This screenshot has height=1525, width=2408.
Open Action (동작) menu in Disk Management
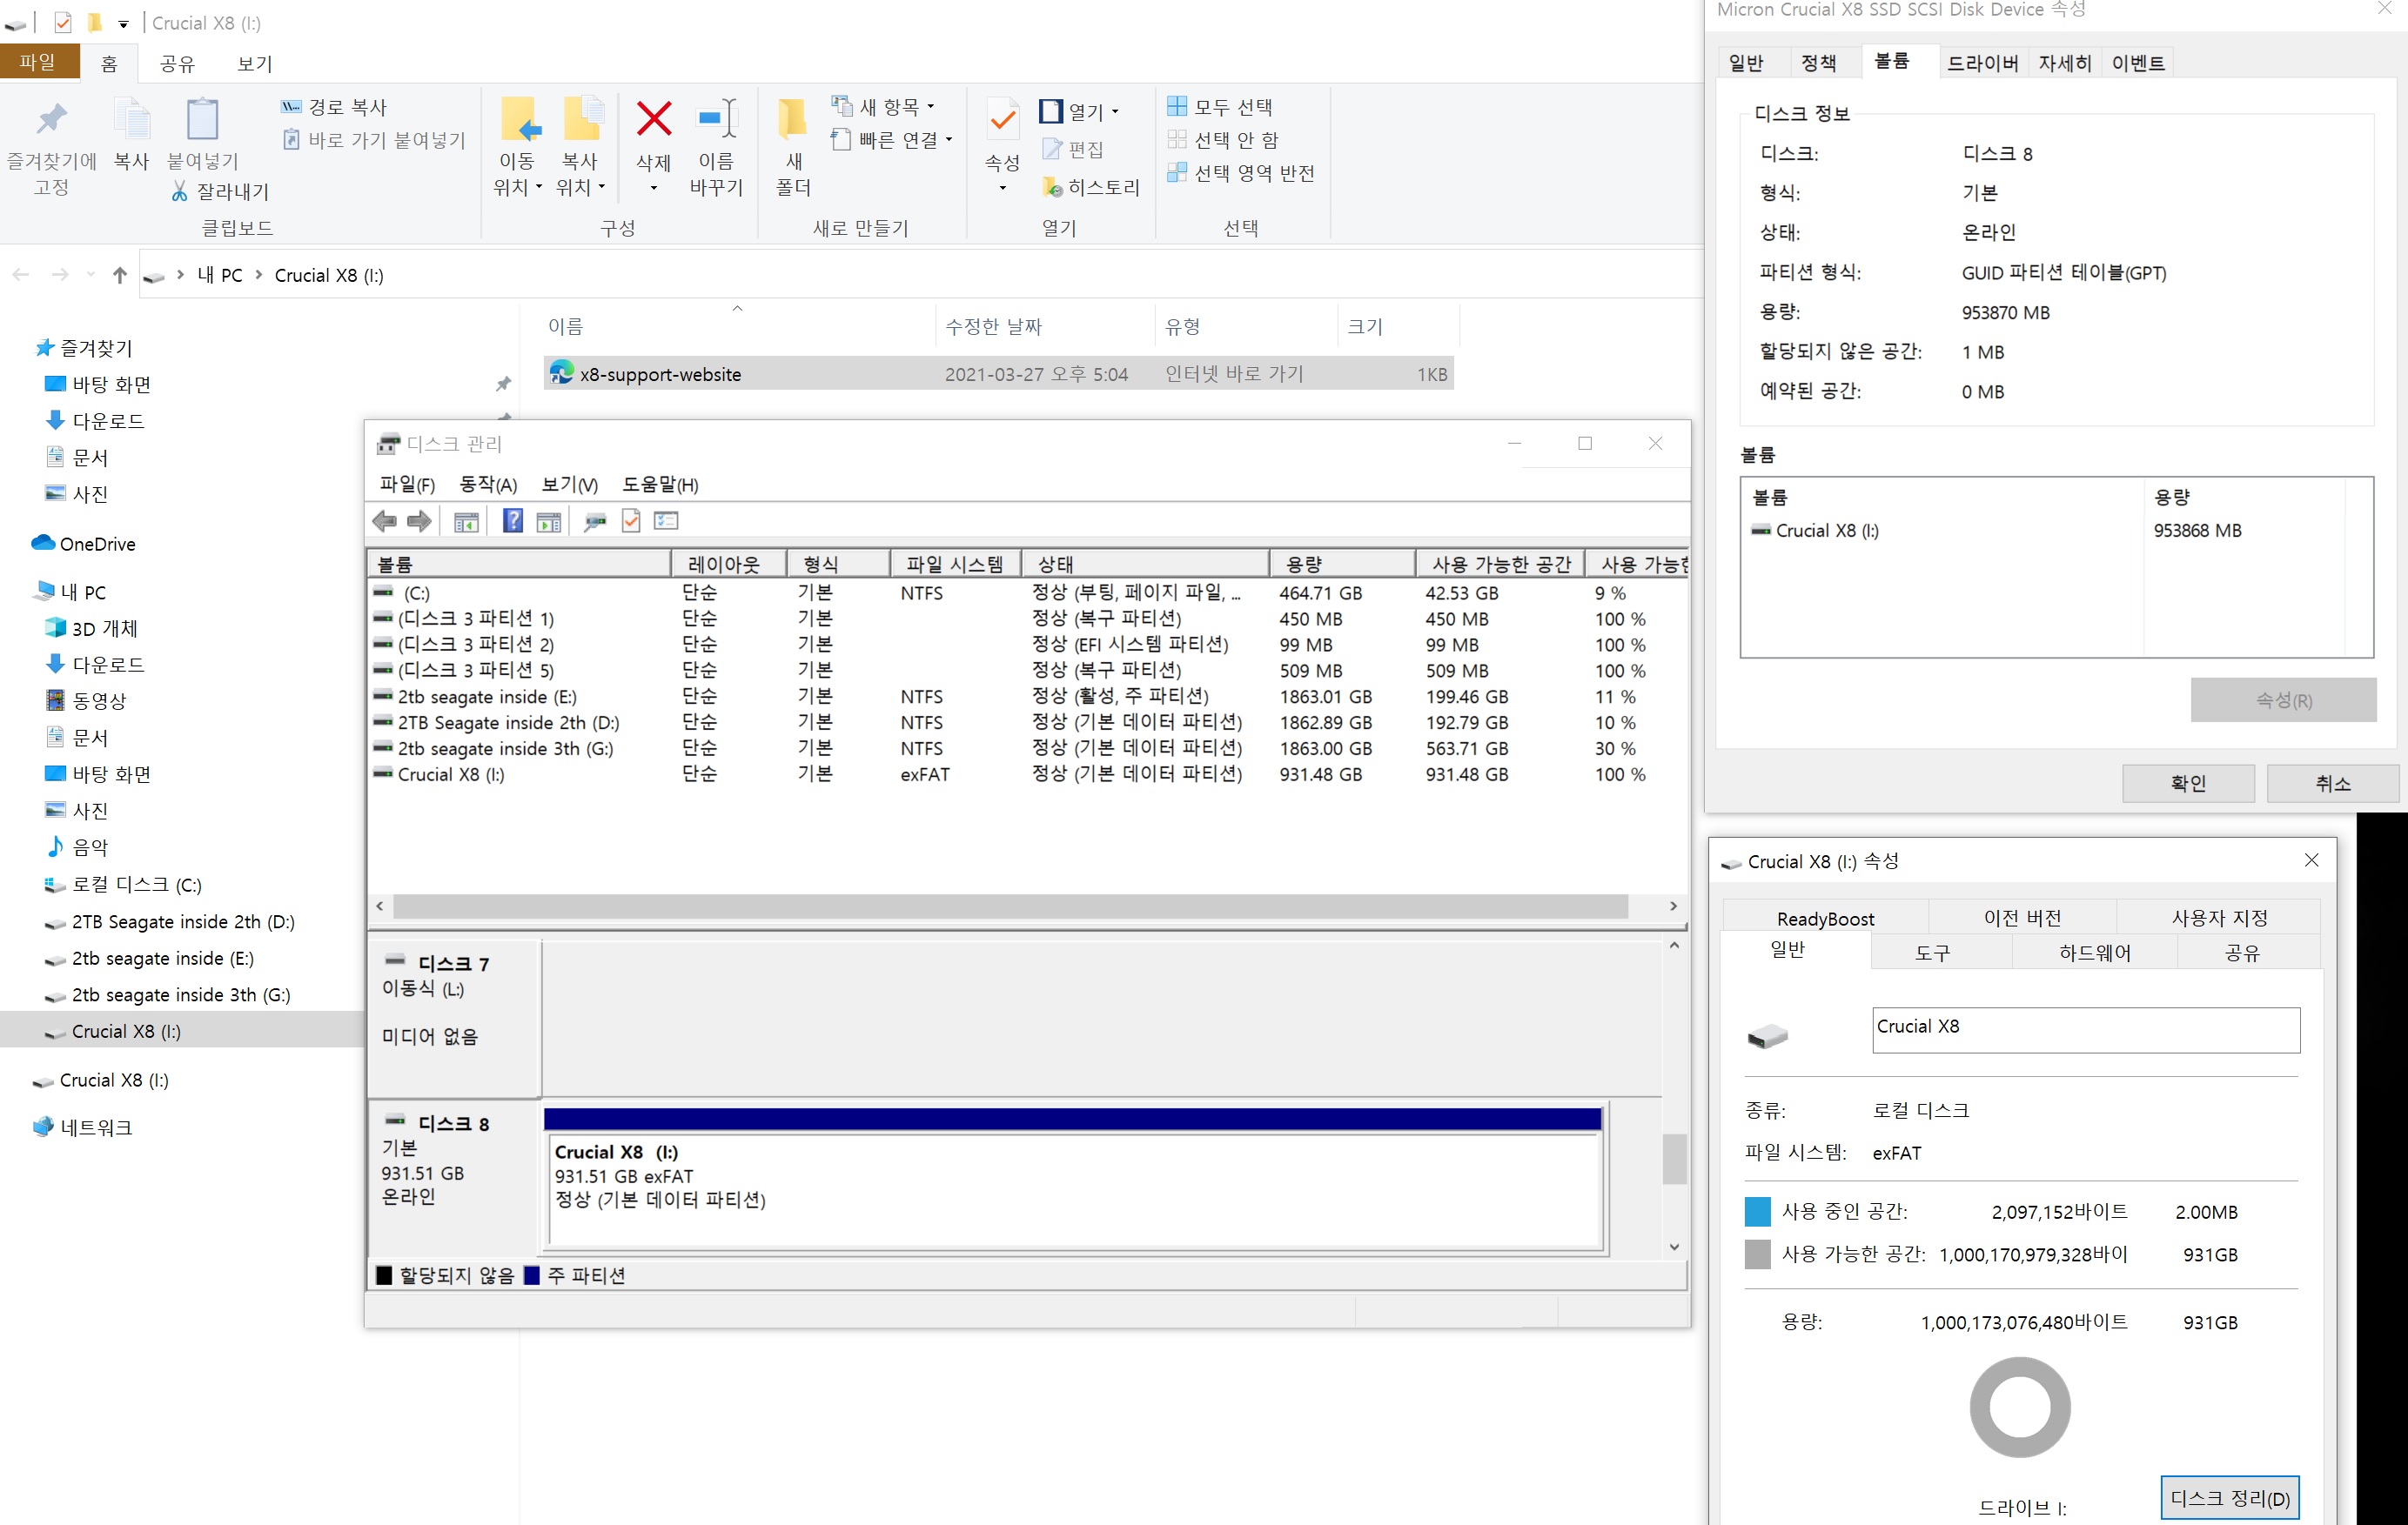pyautogui.click(x=487, y=485)
